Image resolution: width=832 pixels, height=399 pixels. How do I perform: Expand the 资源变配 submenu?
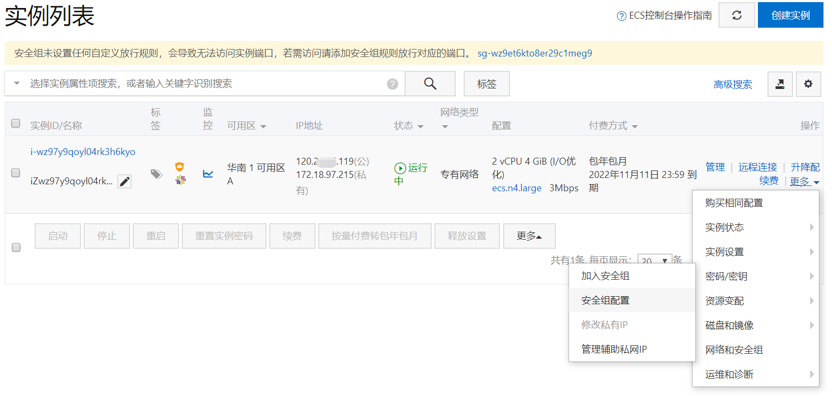pos(756,301)
